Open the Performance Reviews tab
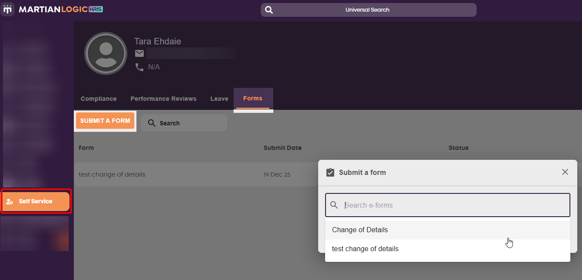 (163, 99)
